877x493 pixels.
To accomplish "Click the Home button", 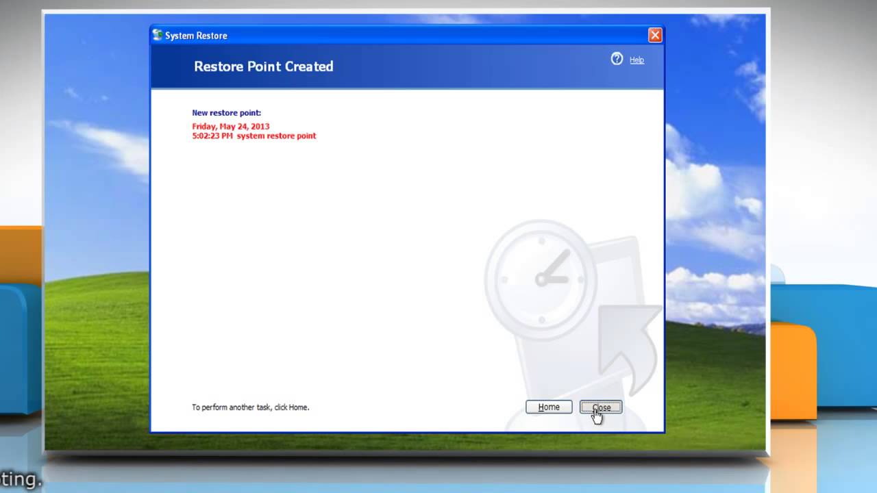I will tap(549, 407).
